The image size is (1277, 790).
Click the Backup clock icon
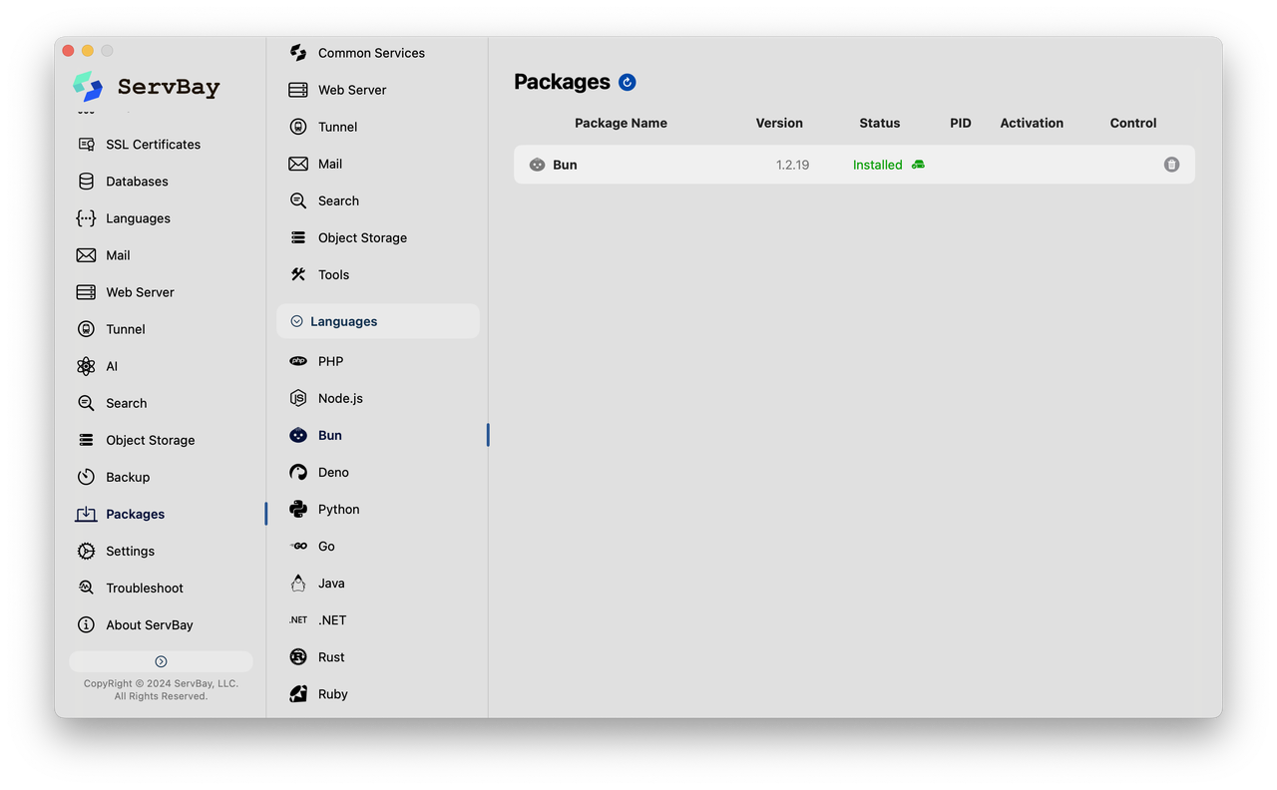coord(87,477)
